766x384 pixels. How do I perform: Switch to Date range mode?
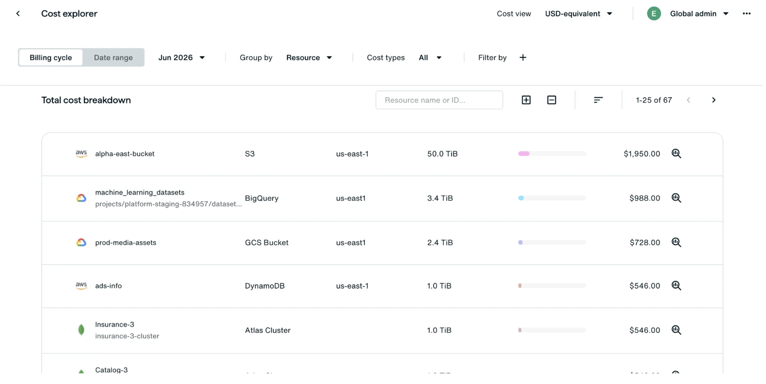coord(113,57)
